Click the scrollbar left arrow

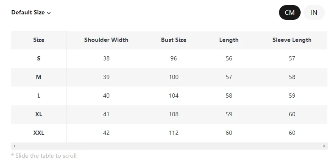pyautogui.click(x=14, y=146)
